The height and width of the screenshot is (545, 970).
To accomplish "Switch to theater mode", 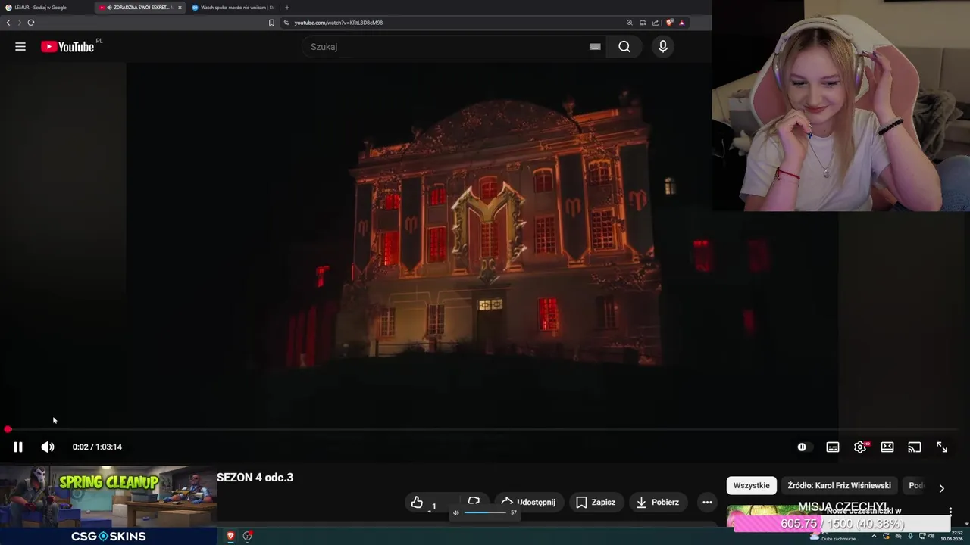I will point(887,447).
